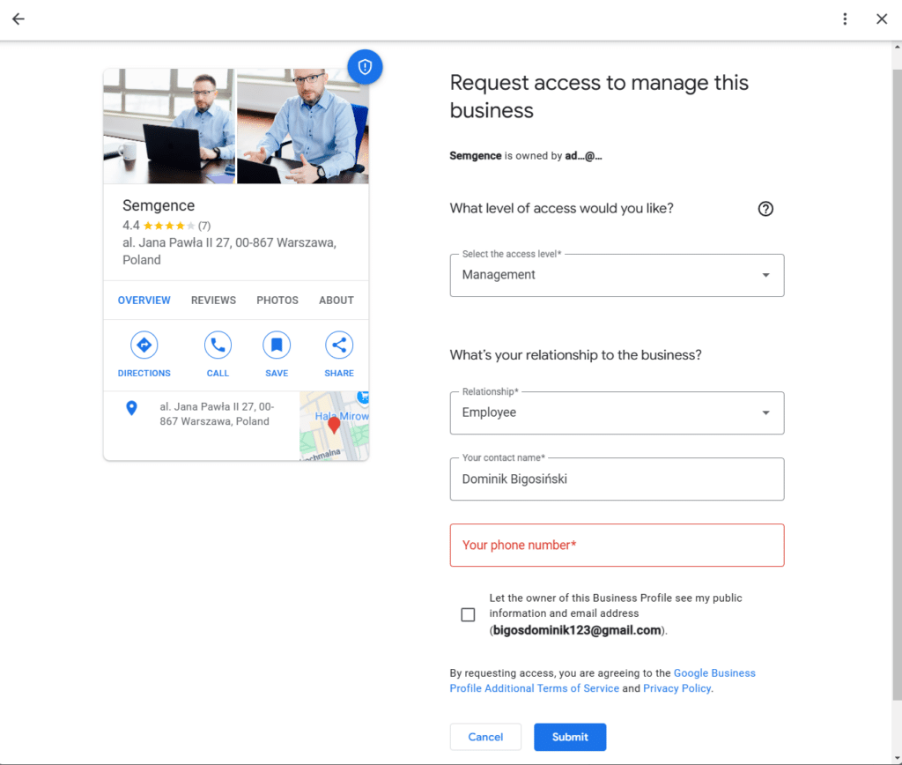The width and height of the screenshot is (902, 765).
Task: Focus the Your phone number field
Action: pyautogui.click(x=617, y=546)
